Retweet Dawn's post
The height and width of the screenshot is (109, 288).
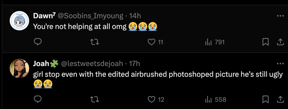(94, 42)
